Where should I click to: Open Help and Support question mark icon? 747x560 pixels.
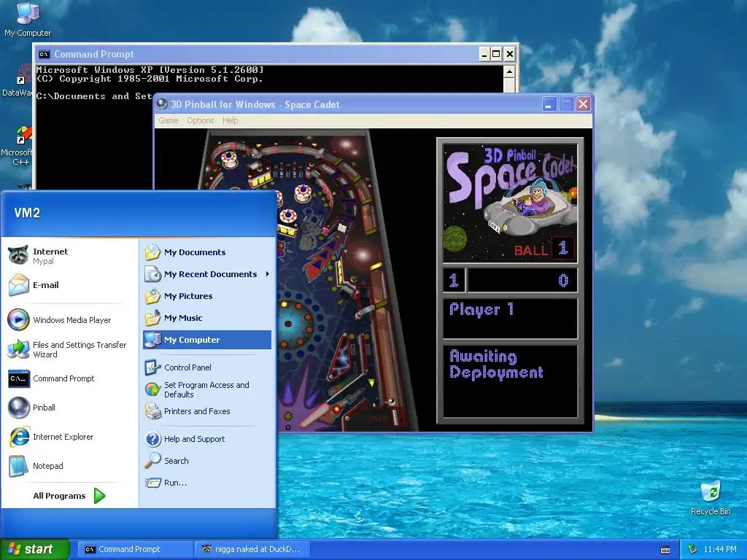click(x=153, y=438)
